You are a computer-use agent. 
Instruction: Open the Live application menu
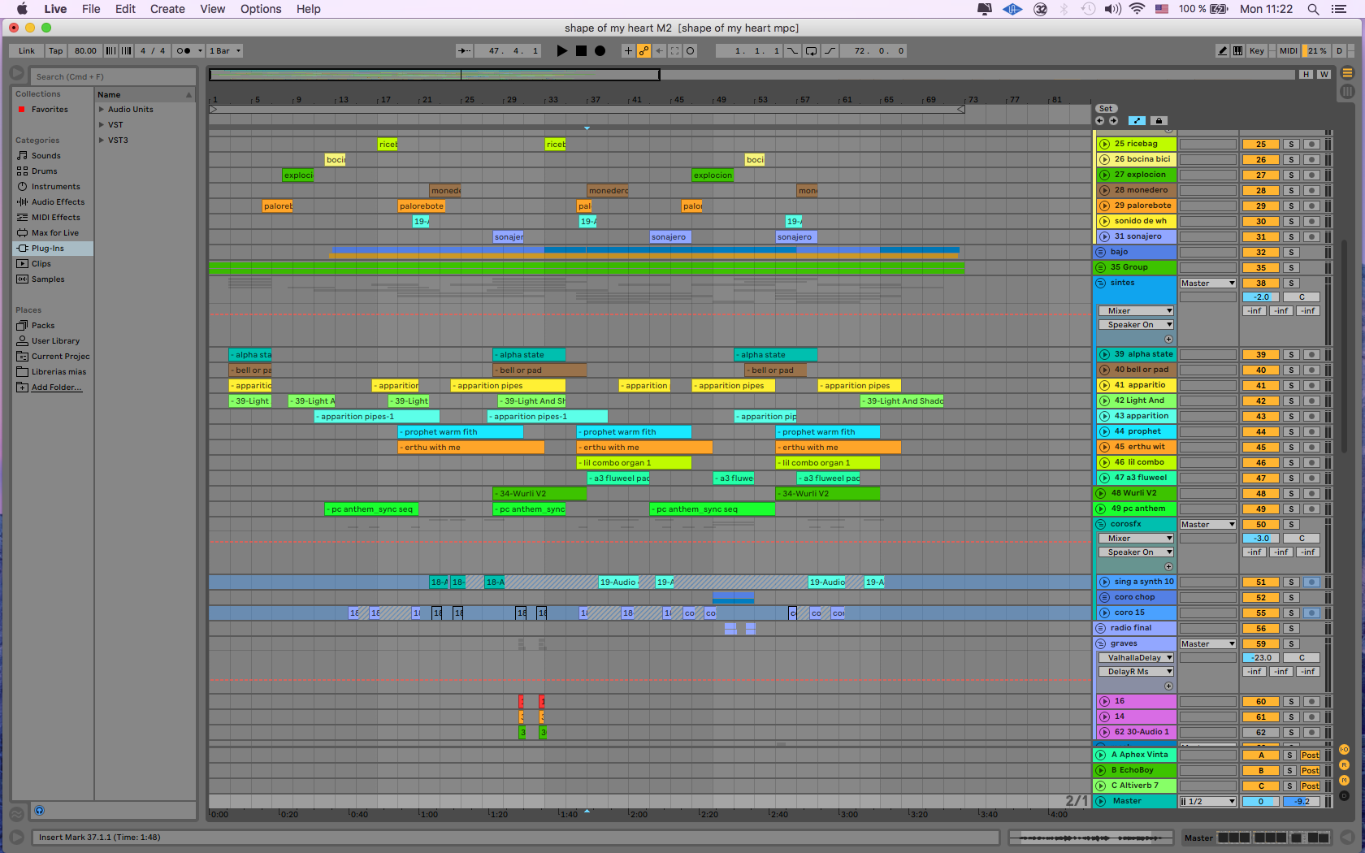[x=55, y=9]
